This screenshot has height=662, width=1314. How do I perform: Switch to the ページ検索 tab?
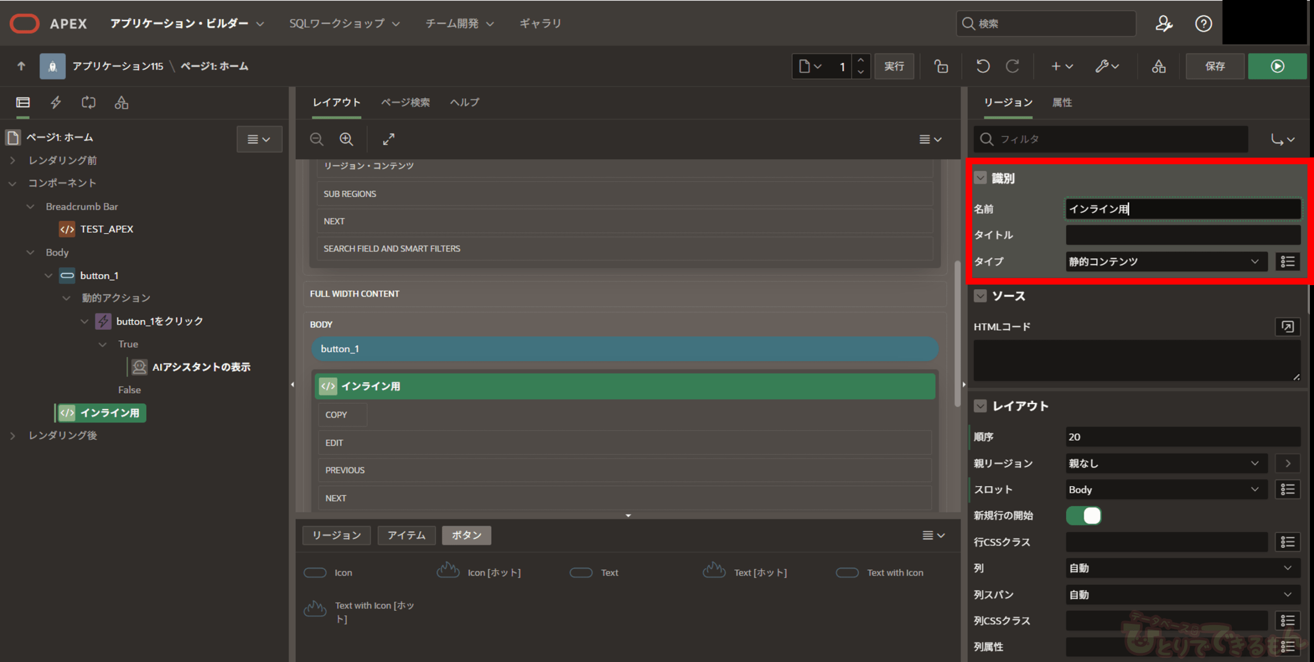[x=405, y=103]
